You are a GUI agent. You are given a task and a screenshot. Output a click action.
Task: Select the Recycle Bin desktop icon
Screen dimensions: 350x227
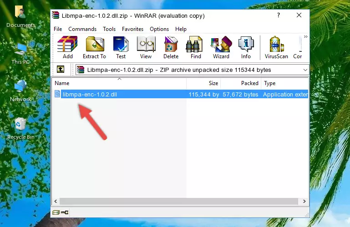pyautogui.click(x=21, y=129)
